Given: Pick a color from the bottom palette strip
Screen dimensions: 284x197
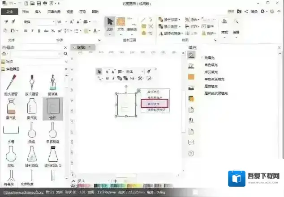Looking at the screenshot, I should [x=134, y=185].
